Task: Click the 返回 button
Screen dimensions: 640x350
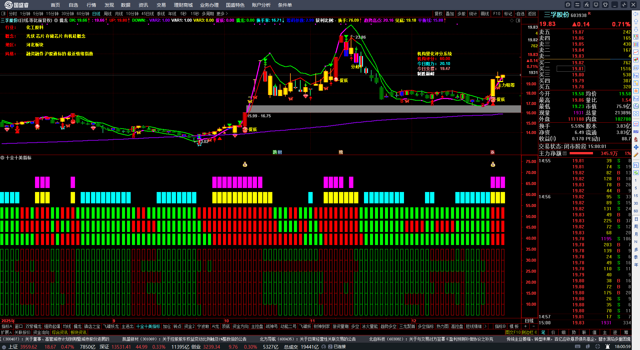Action: tap(532, 14)
